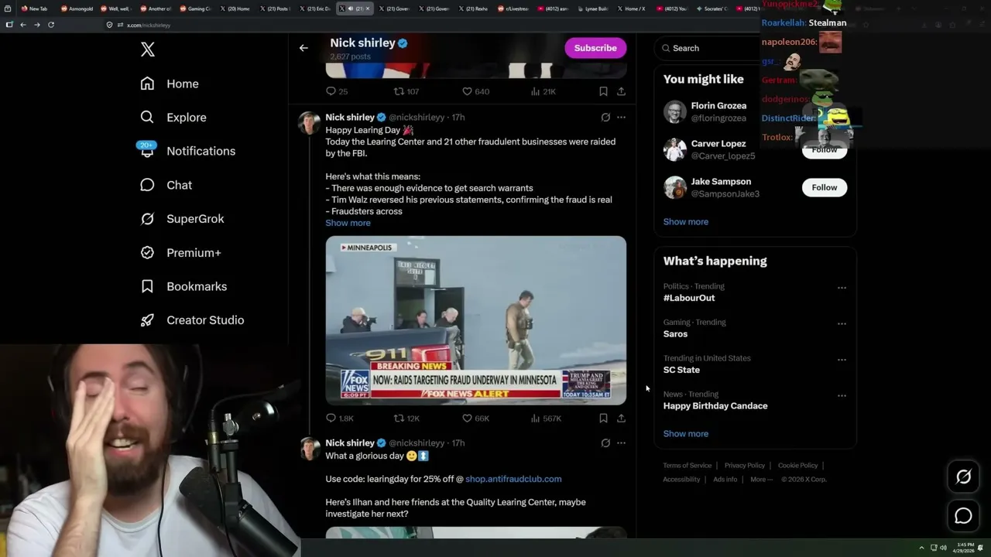This screenshot has height=557, width=991.
Task: Open the Privacy Policy link
Action: [744, 466]
